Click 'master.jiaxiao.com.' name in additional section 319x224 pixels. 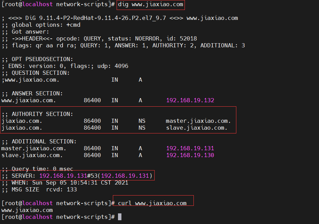pyautogui.click(x=34, y=148)
